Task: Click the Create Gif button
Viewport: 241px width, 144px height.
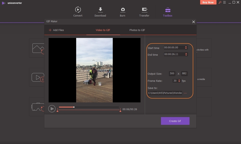Action: (175, 121)
